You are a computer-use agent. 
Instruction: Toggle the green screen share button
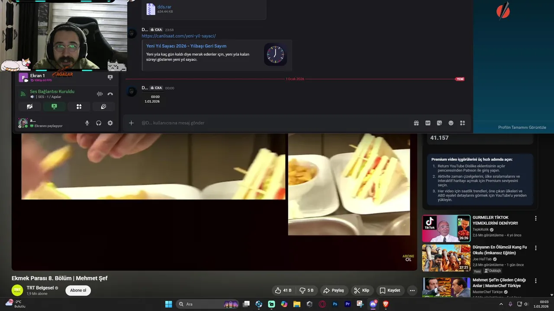54,106
